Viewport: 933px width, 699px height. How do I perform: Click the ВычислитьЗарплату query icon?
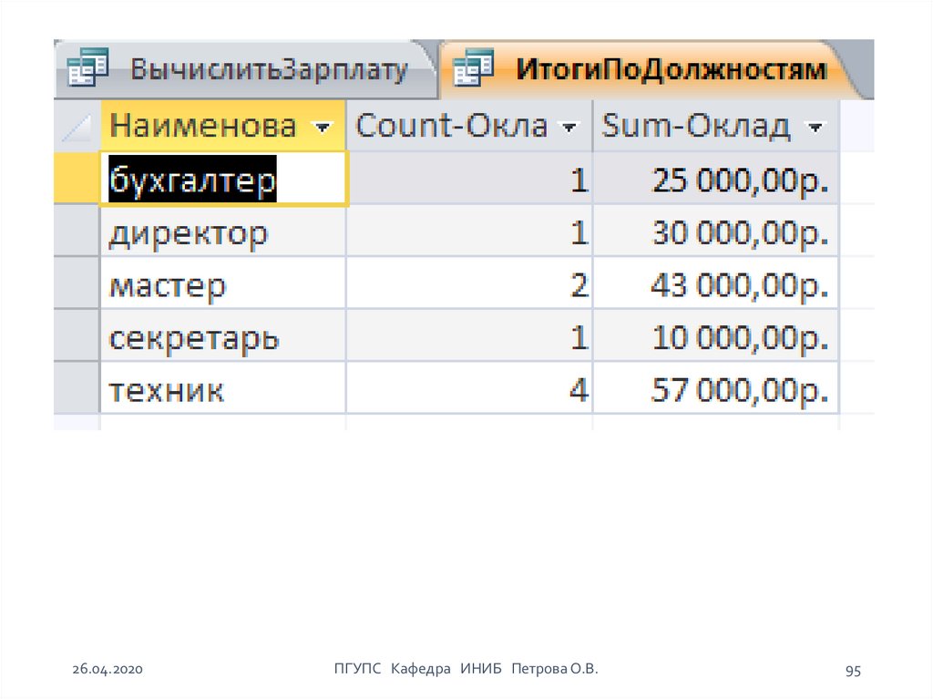coord(88,69)
